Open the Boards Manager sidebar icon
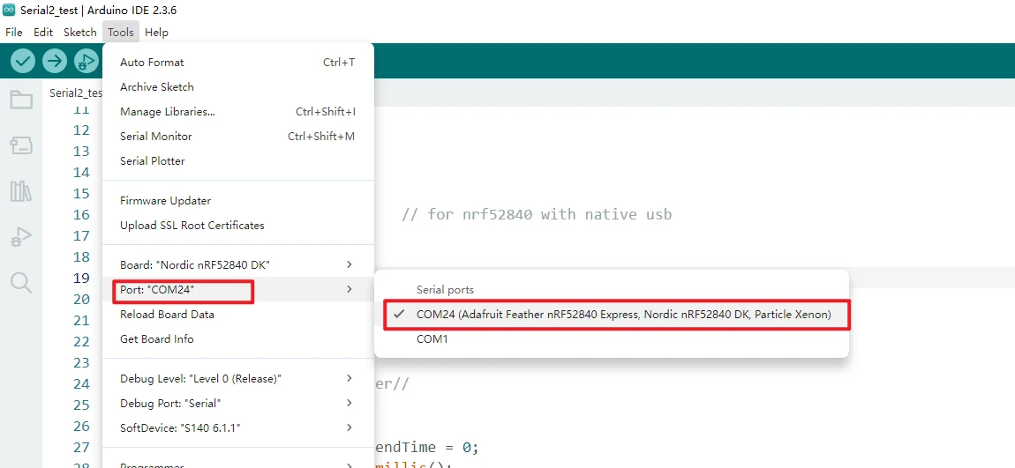Screen dimensions: 1015x468 (x=21, y=145)
